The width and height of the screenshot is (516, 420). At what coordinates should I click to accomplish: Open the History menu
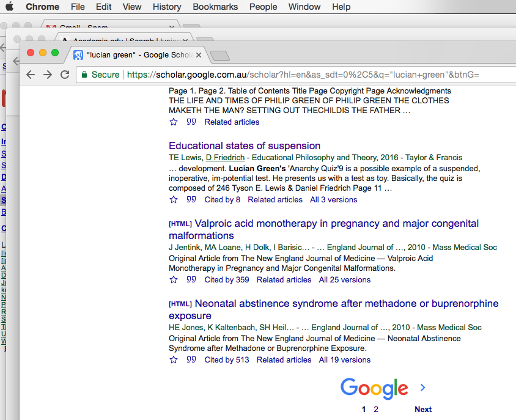point(167,7)
